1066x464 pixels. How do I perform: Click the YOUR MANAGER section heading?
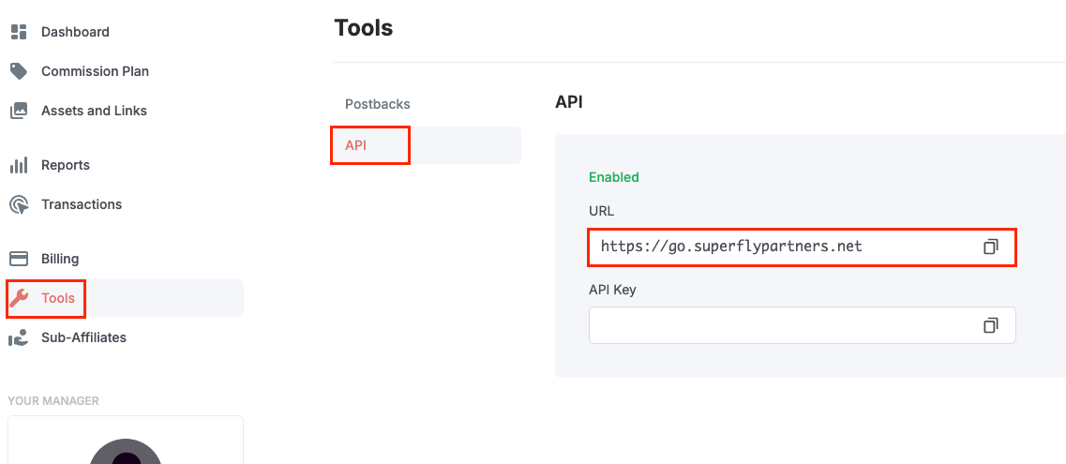click(x=53, y=401)
